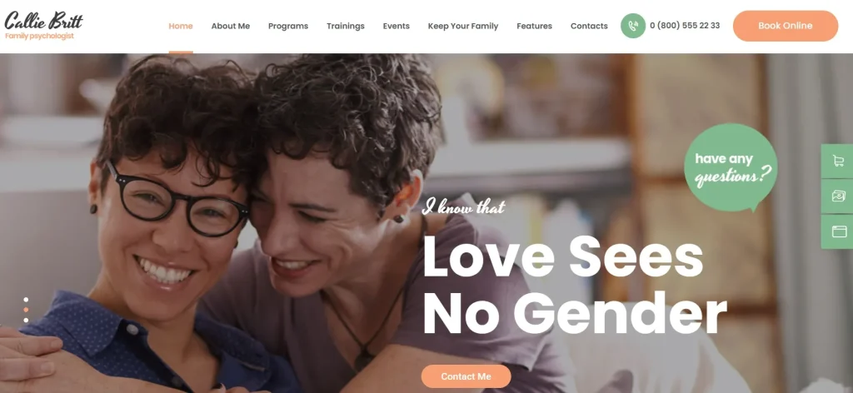Open the shopping cart side icon
This screenshot has width=853, height=393.
tap(838, 161)
